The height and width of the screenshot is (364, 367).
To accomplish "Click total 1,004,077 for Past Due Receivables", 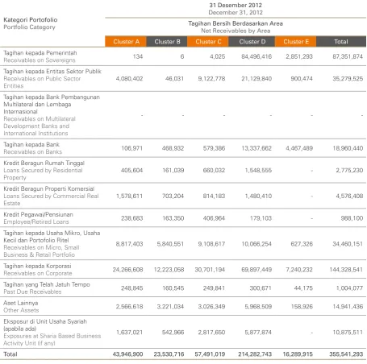I will tap(349, 288).
